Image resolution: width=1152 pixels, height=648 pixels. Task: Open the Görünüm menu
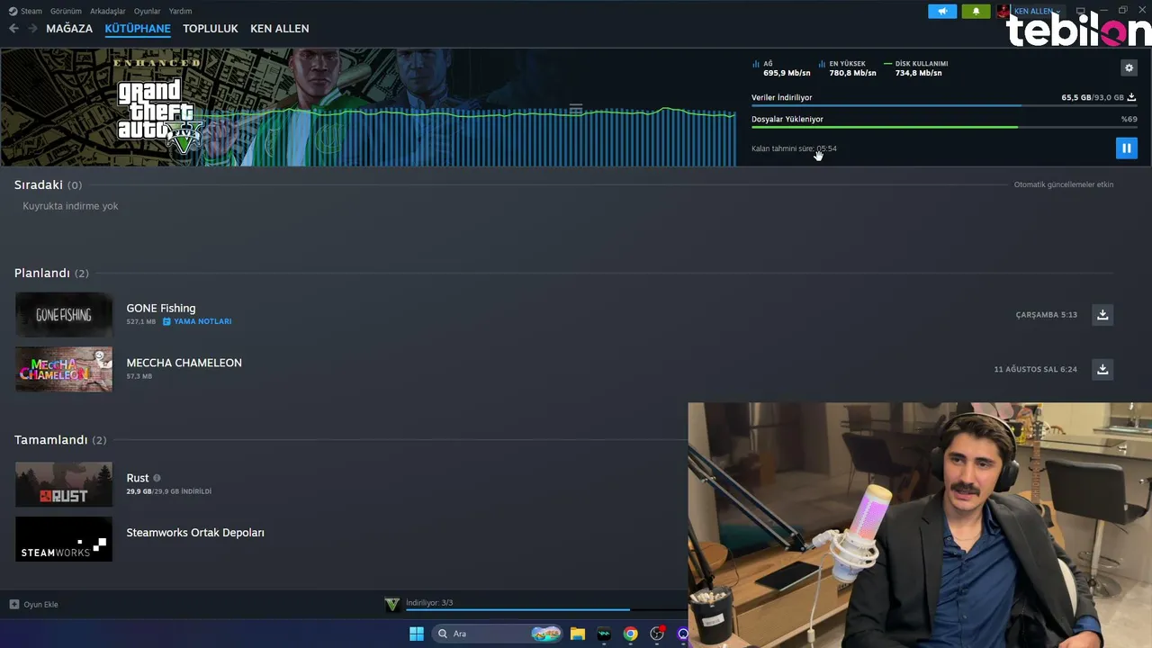point(66,11)
